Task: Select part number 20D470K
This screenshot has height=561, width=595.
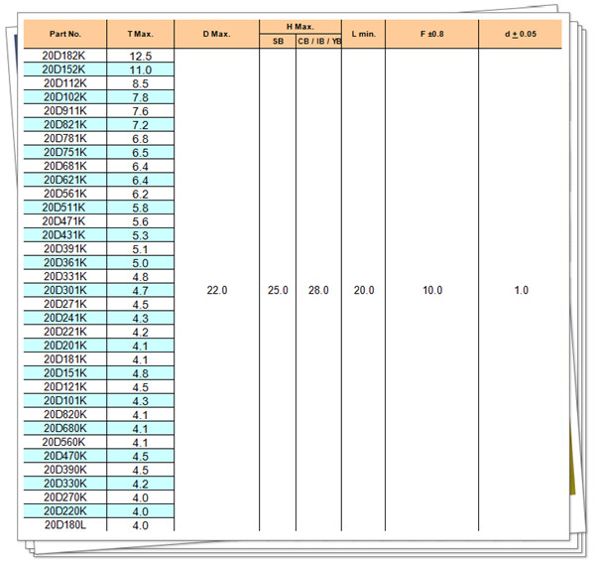Action: pyautogui.click(x=65, y=456)
